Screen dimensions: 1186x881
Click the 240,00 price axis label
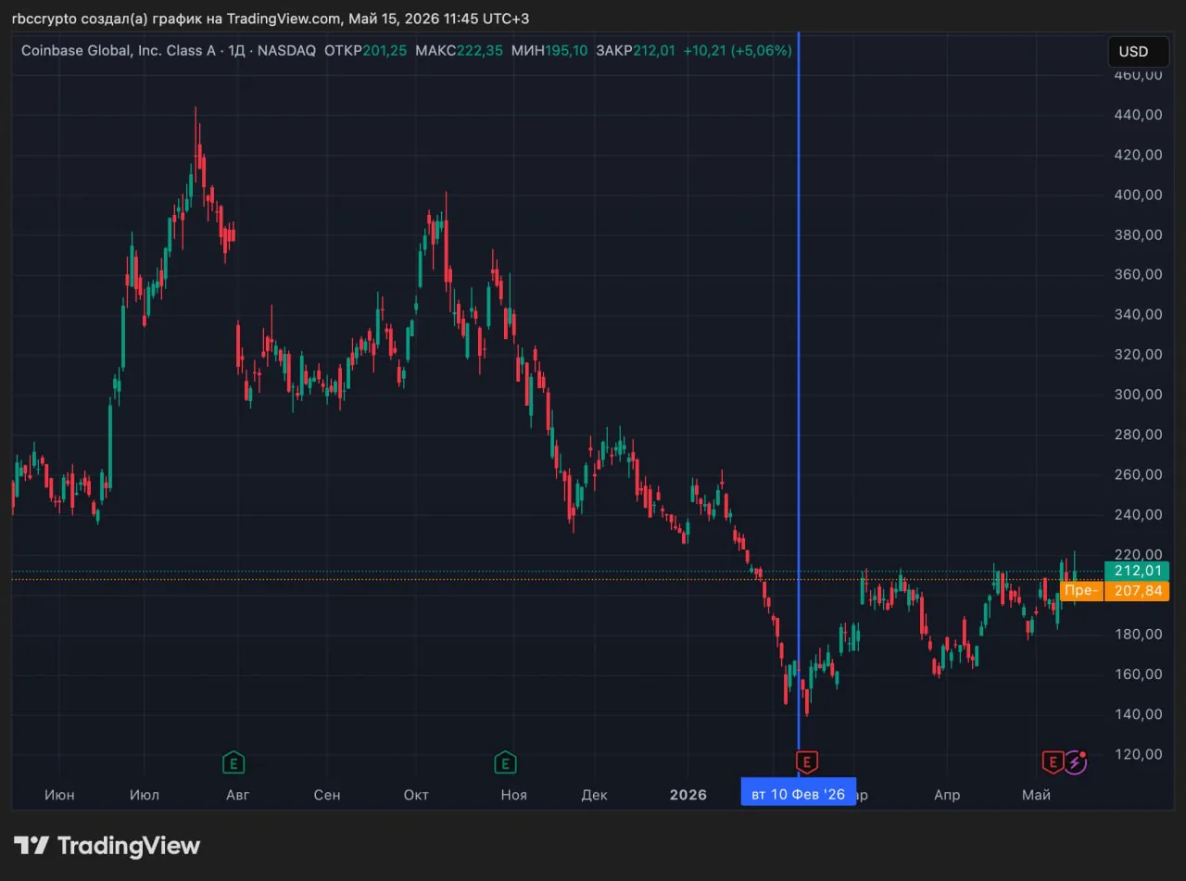1138,514
